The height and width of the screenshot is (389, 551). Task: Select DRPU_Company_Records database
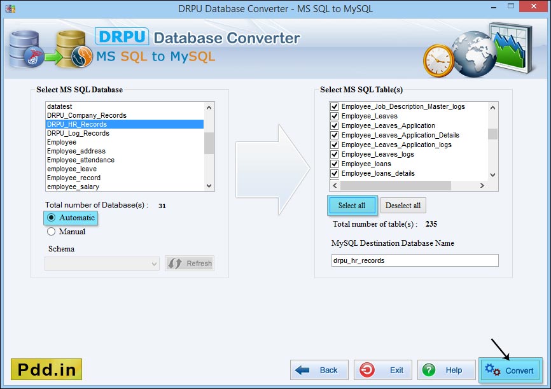click(x=125, y=115)
